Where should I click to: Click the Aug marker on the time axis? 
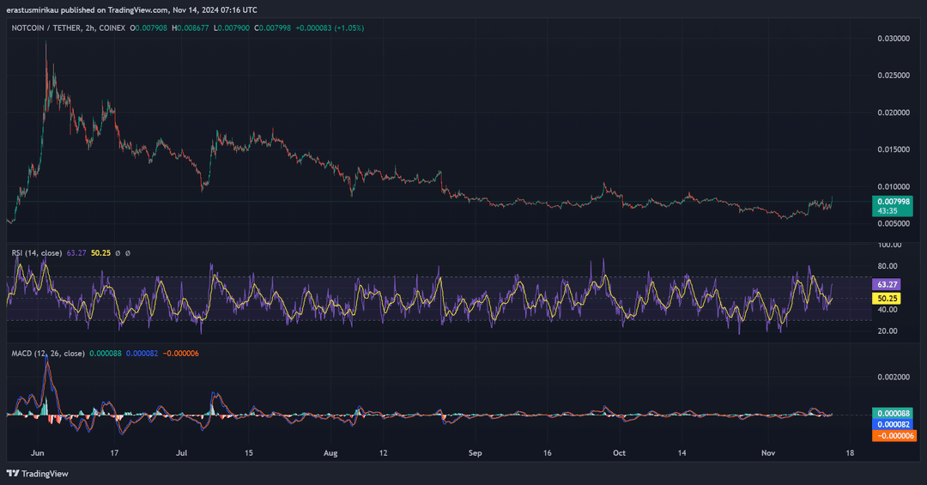coord(331,452)
